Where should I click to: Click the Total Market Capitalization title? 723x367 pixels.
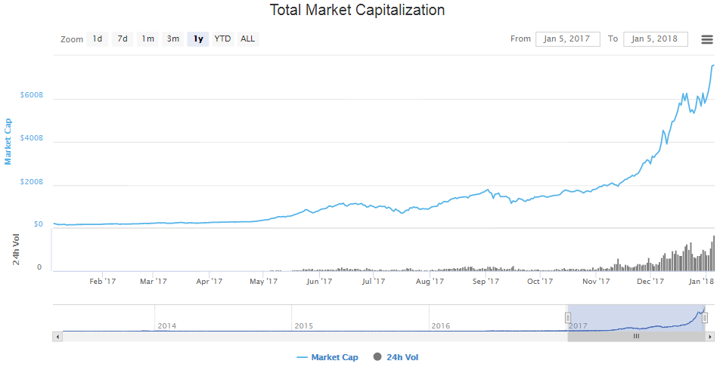[x=358, y=10]
